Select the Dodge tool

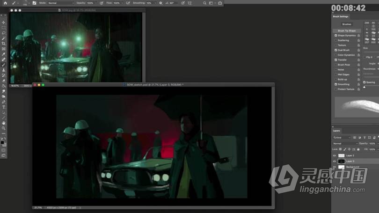click(x=3, y=96)
